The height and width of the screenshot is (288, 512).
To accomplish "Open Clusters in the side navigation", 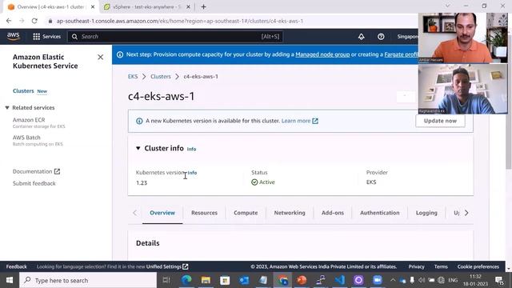I will coord(23,90).
